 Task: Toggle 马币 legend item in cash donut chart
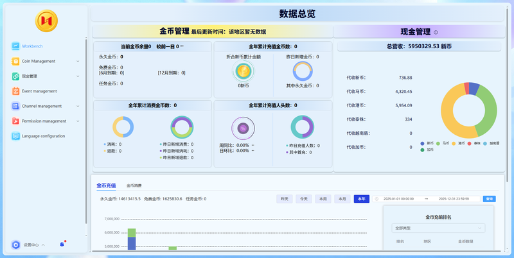pos(441,143)
